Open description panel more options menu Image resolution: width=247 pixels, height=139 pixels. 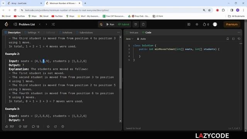click(118, 32)
